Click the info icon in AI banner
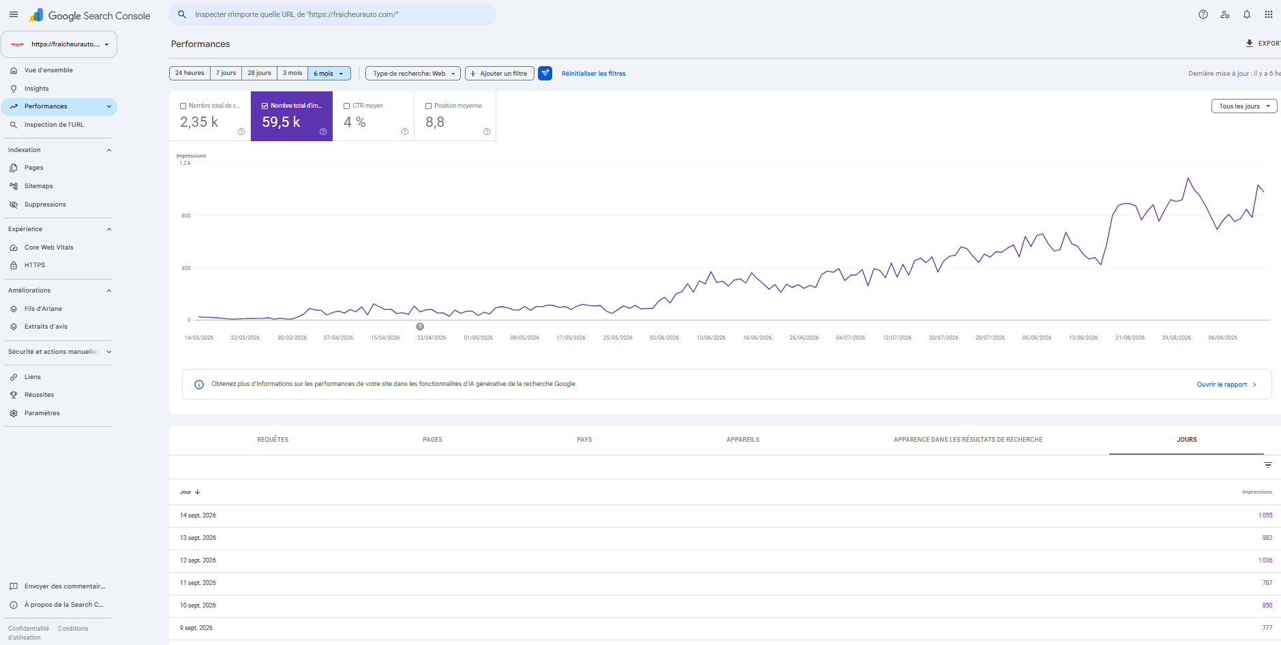Screen dimensions: 1281x645 (x=199, y=385)
